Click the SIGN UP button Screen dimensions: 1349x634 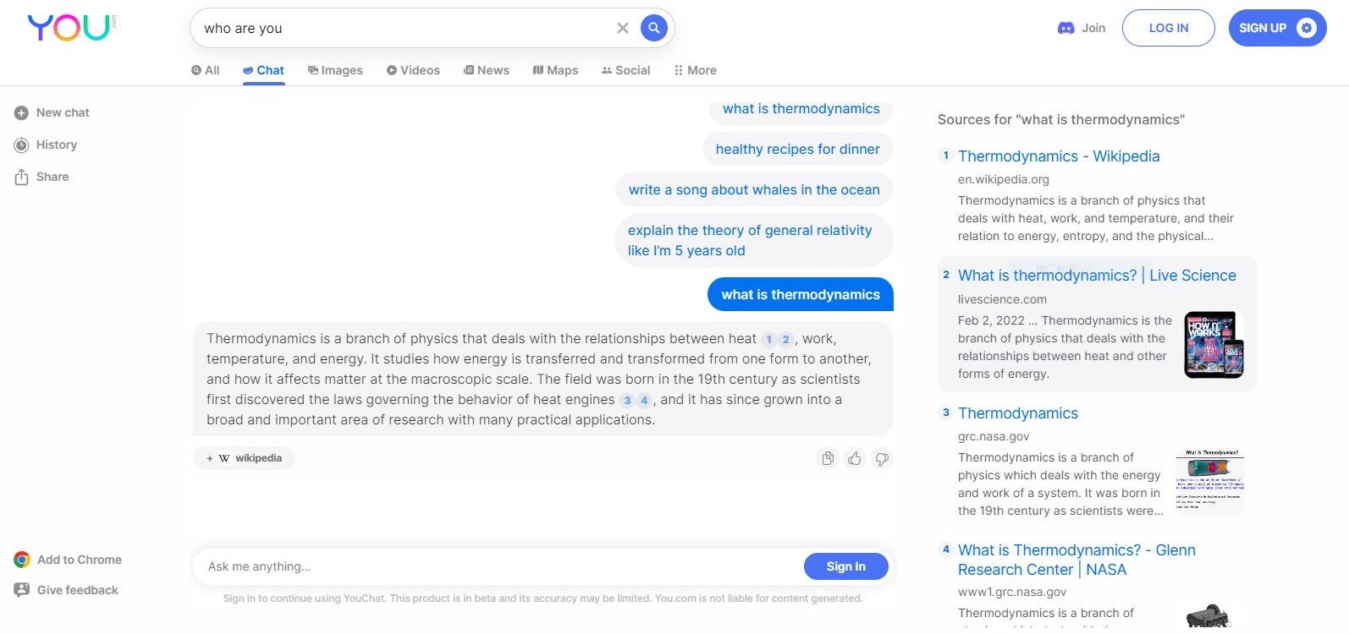[1276, 28]
